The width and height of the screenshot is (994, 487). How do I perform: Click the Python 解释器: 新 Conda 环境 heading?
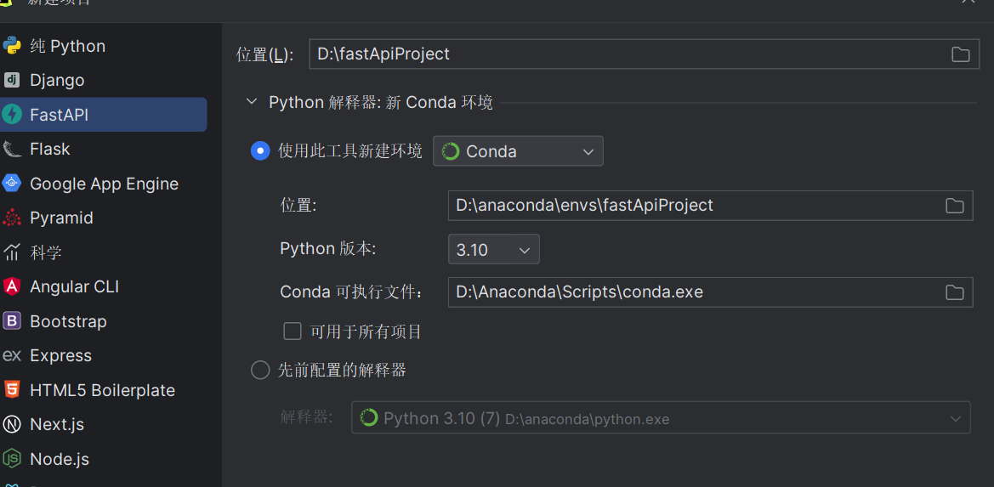point(381,102)
